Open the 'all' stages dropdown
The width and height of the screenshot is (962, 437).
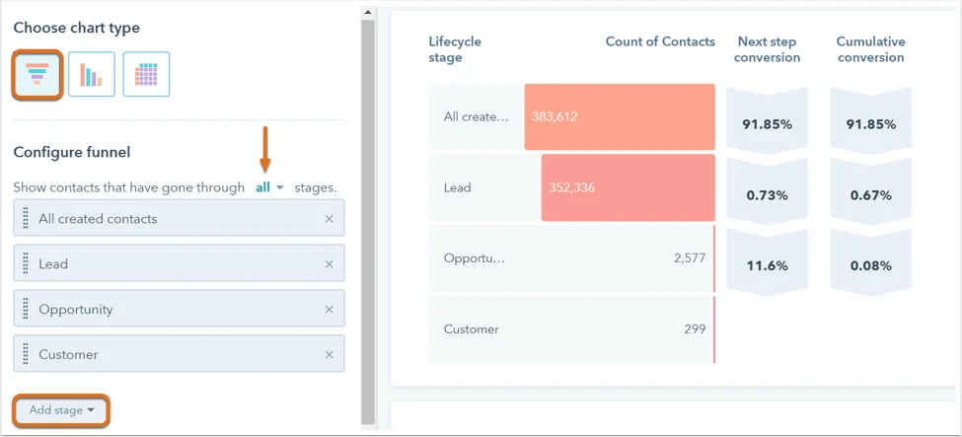click(268, 187)
